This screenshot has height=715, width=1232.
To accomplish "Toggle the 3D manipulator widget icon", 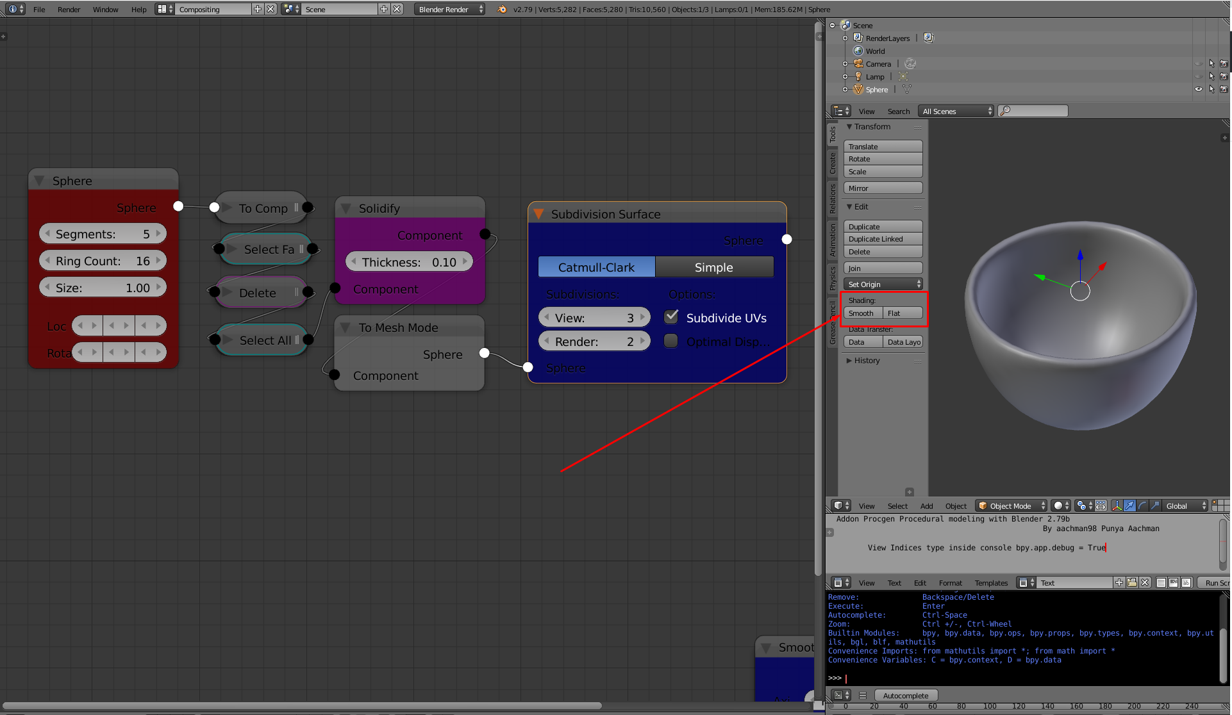I will (x=1117, y=505).
